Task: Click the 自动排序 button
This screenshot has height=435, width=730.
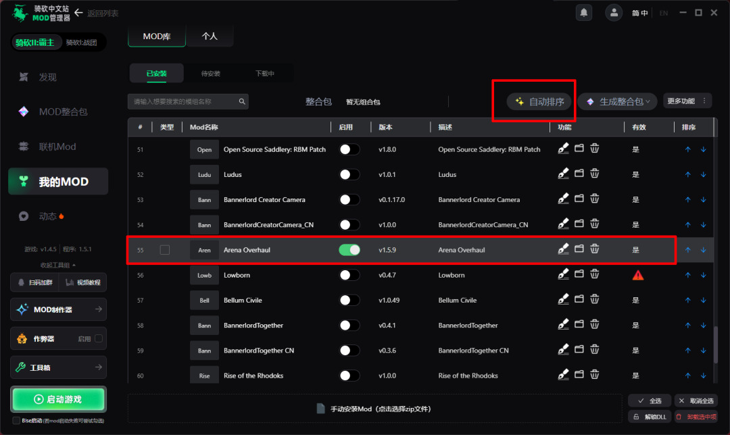Action: (x=539, y=101)
